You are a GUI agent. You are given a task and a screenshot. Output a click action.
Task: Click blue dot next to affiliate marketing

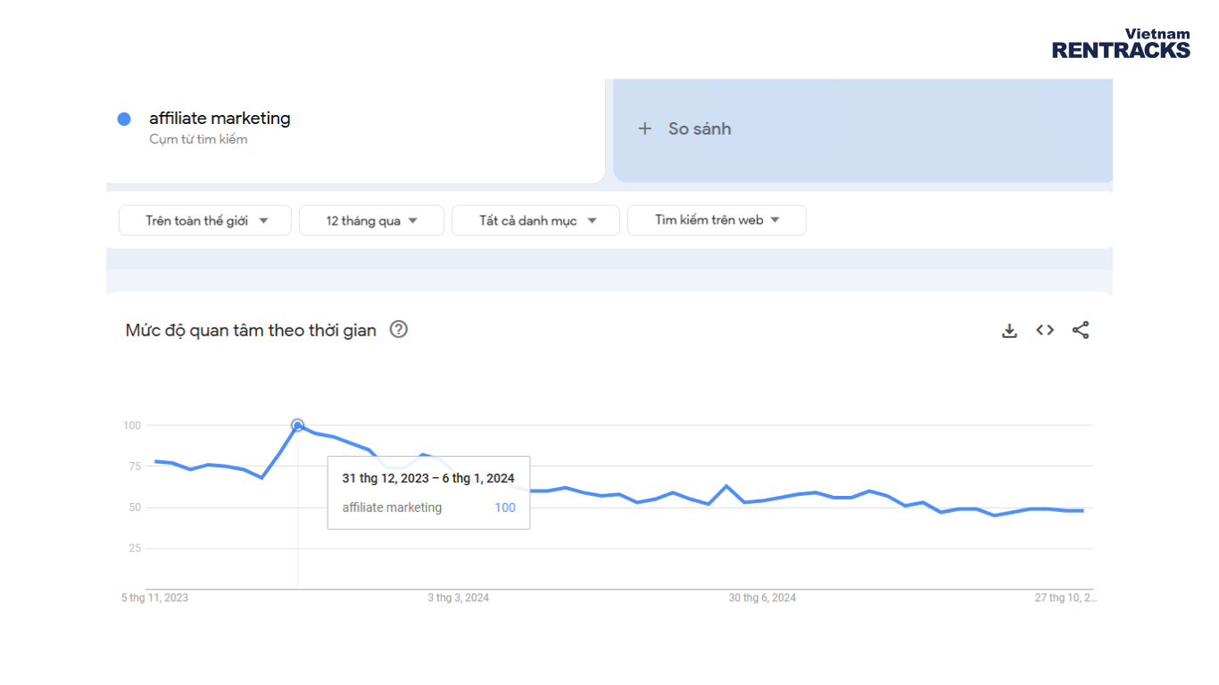point(124,119)
